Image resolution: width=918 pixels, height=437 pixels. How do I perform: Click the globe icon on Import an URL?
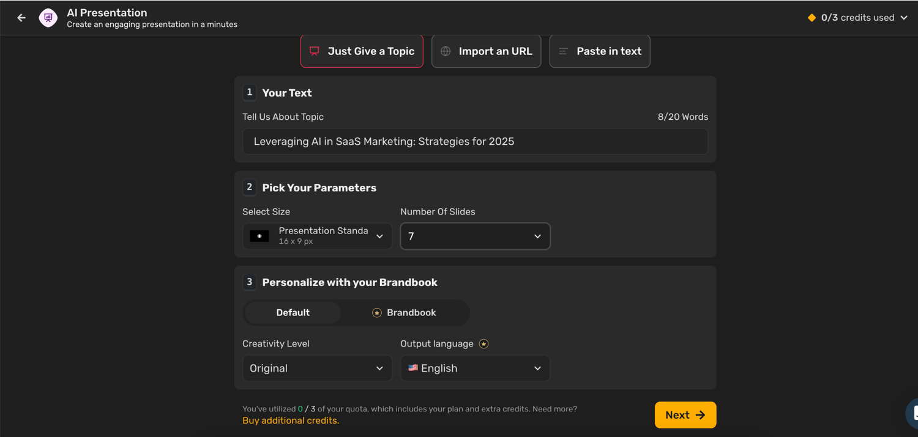[x=446, y=51]
